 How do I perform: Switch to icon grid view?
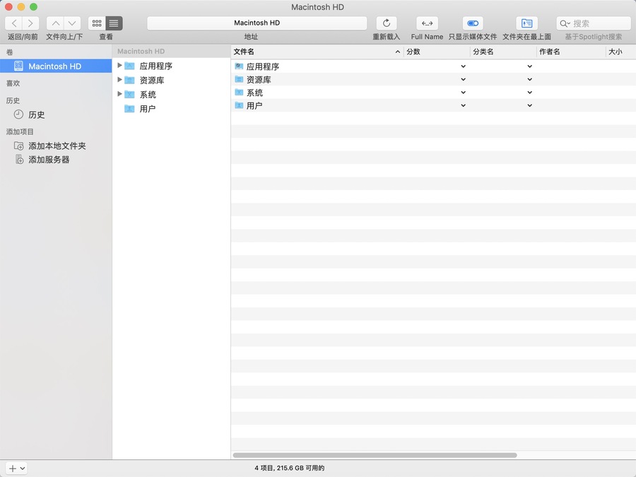click(97, 23)
